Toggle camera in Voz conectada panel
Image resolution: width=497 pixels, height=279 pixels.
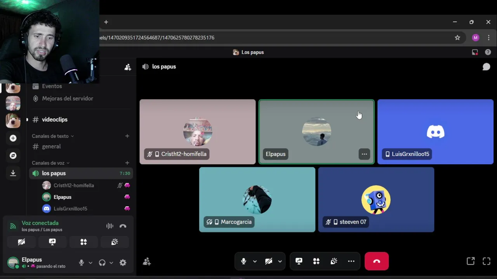[x=21, y=242]
